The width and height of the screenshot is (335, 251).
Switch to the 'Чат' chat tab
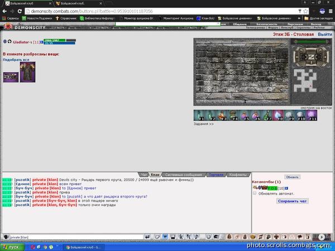(x=144, y=175)
